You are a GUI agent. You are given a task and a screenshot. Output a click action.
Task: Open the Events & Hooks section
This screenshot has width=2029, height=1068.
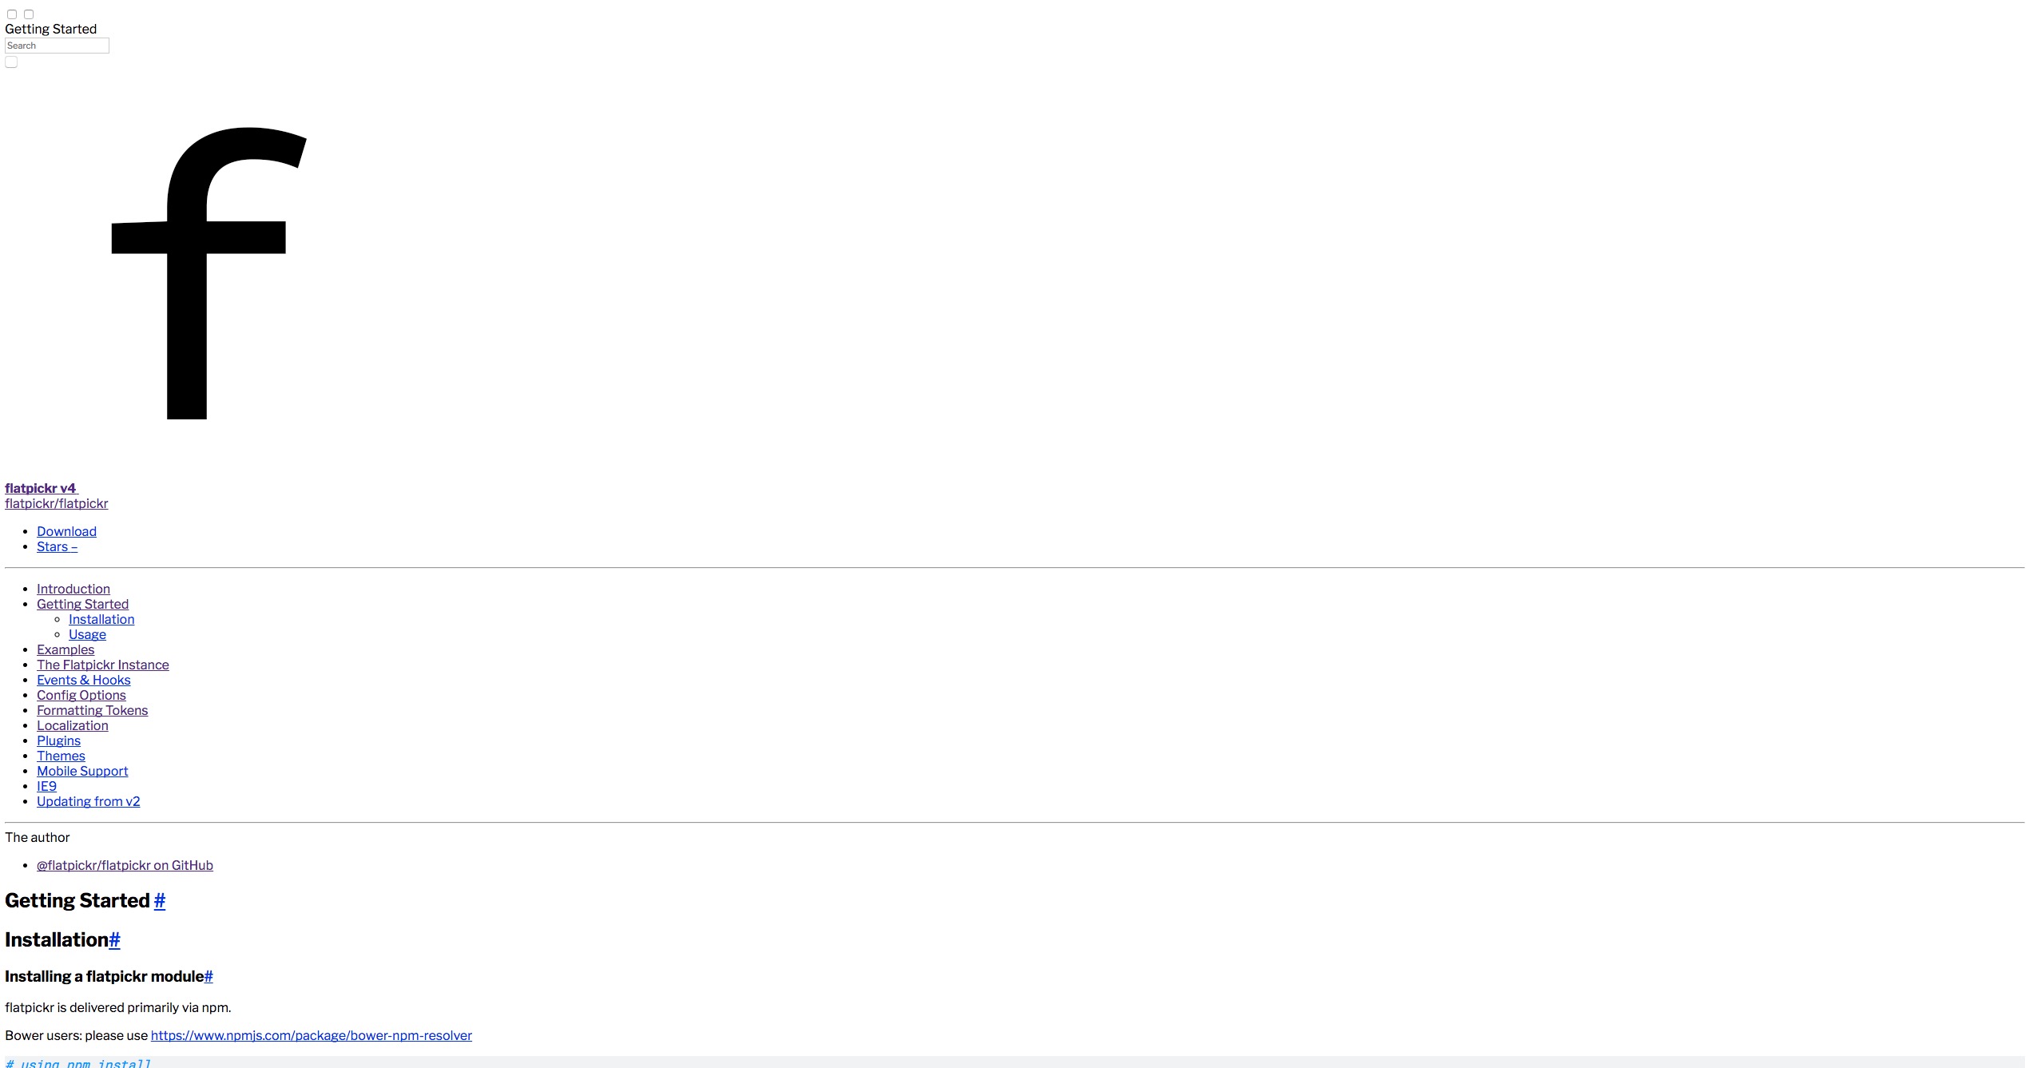[83, 680]
